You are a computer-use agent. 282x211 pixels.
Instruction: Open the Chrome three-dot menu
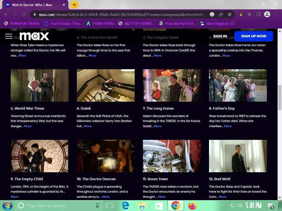276,14
